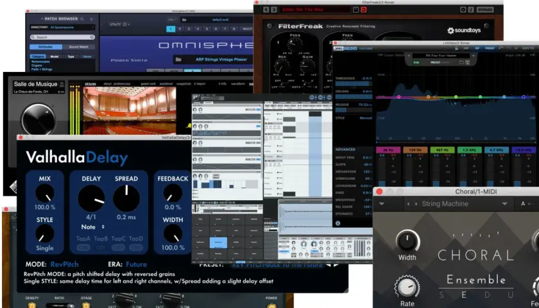Click the ARP Strings Vintage Phaser patch name
The image size is (539, 308).
tap(221, 60)
